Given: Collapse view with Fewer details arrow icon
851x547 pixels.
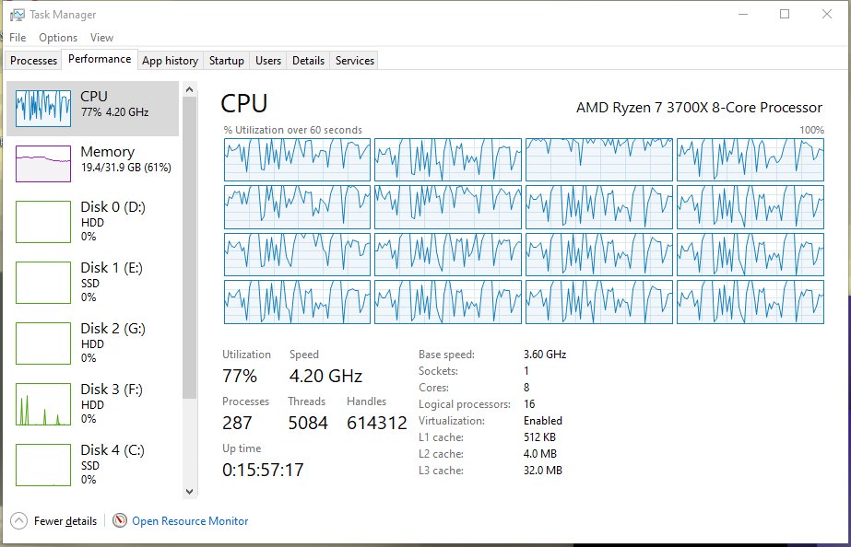Looking at the screenshot, I should [x=18, y=521].
